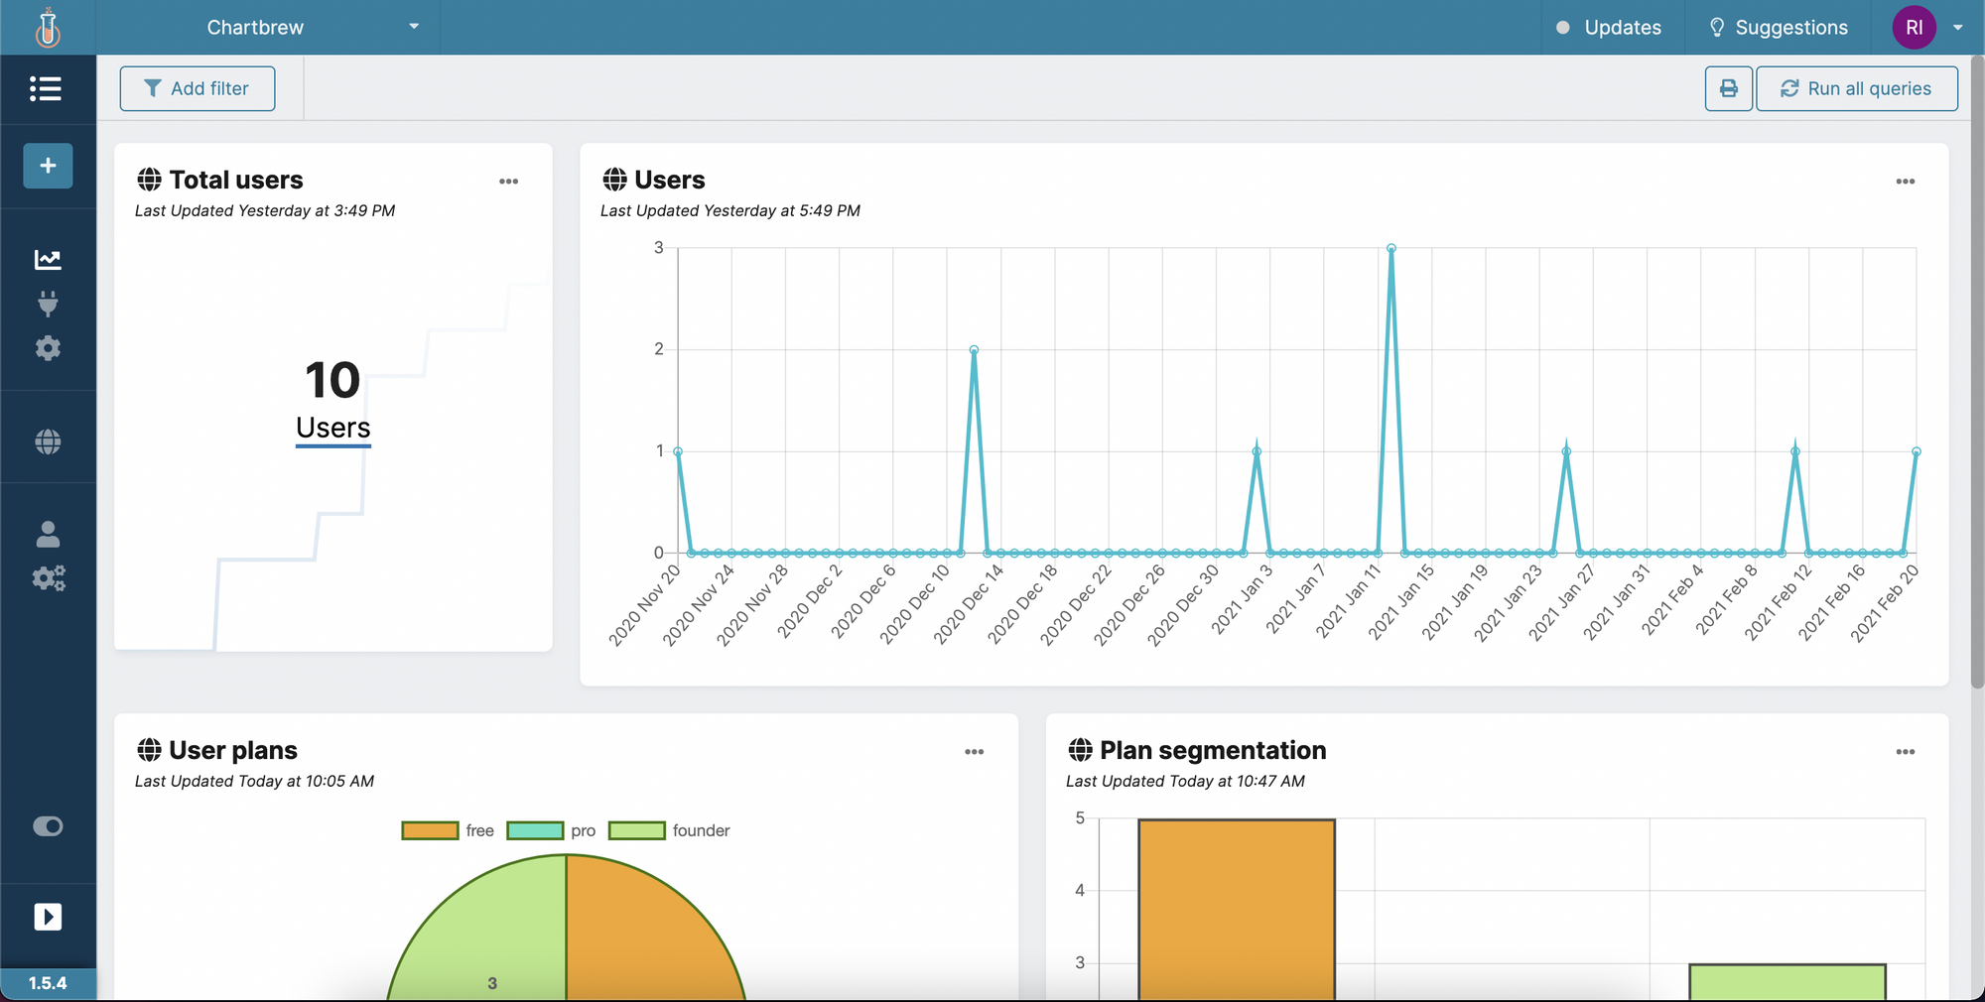Click the Run all queries button
1985x1002 pixels.
1856,88
